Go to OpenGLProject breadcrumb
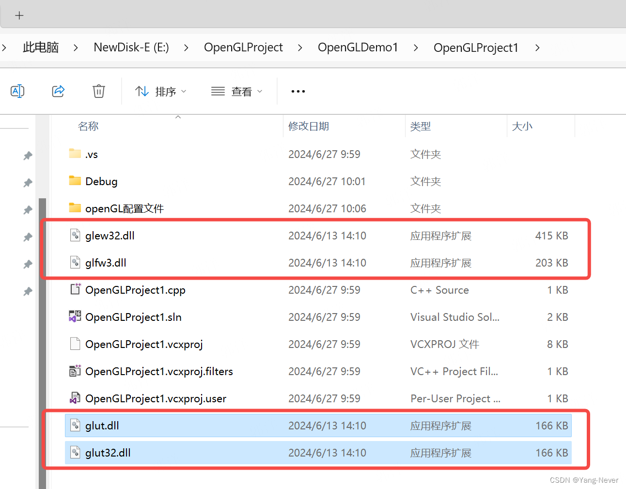The width and height of the screenshot is (626, 489). click(x=243, y=47)
